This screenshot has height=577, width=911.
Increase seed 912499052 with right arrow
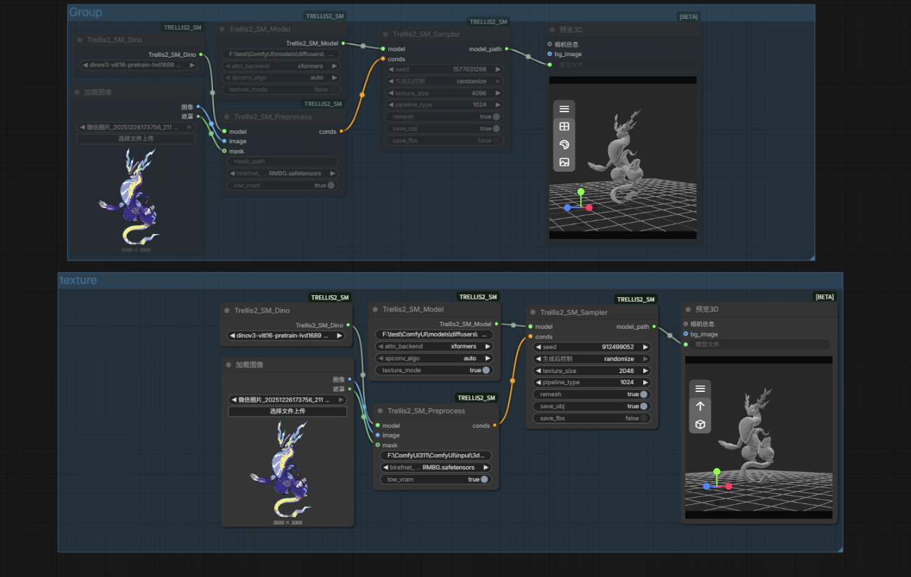(645, 347)
